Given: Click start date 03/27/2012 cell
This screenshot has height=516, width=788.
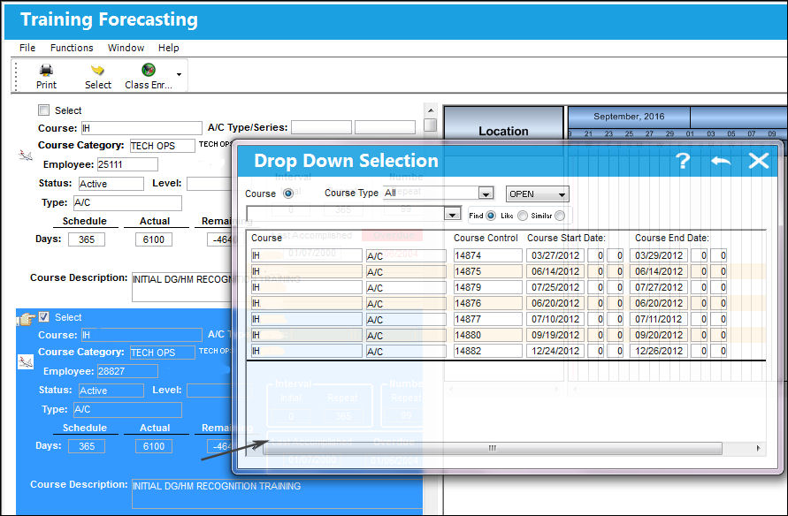Looking at the screenshot, I should pyautogui.click(x=555, y=255).
